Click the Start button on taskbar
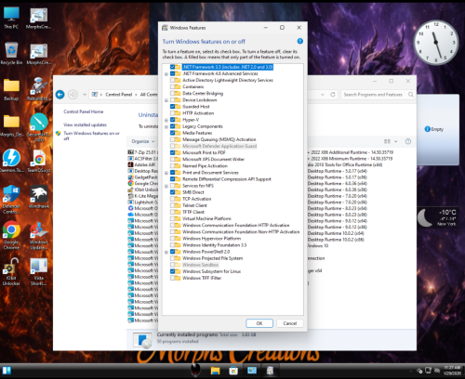 click(x=7, y=371)
